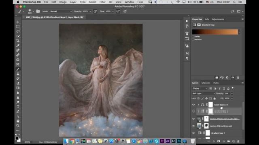Delete layer using Layers panel trash icon
The height and width of the screenshot is (145, 259).
tap(238, 141)
